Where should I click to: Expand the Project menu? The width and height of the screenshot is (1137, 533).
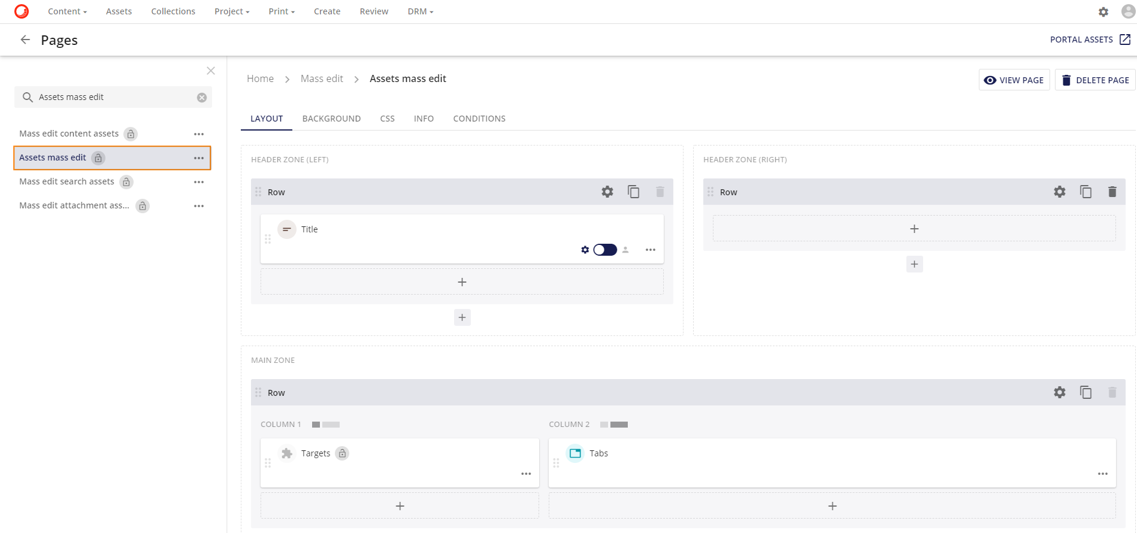232,11
